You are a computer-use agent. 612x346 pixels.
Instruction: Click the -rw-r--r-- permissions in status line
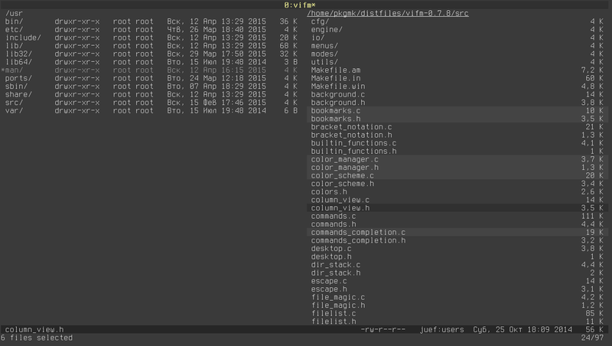point(383,330)
